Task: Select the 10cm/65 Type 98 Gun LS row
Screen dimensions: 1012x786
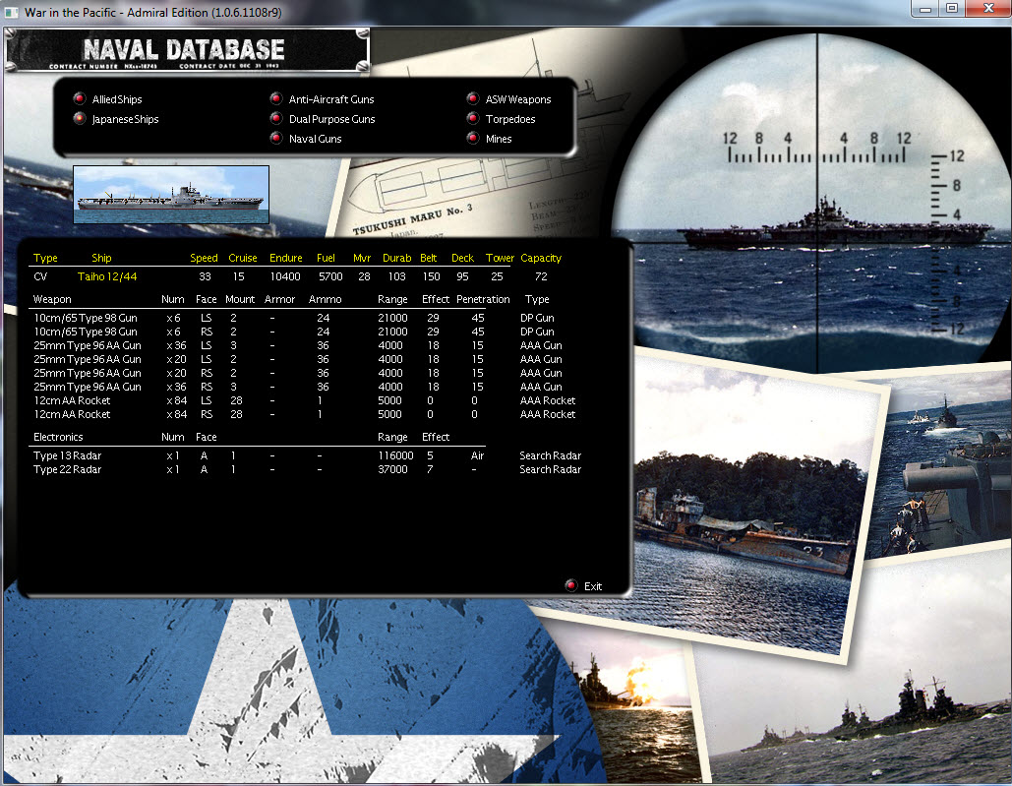Action: [294, 318]
